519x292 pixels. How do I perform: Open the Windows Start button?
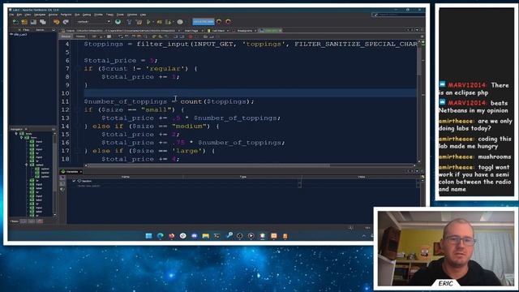[148, 236]
